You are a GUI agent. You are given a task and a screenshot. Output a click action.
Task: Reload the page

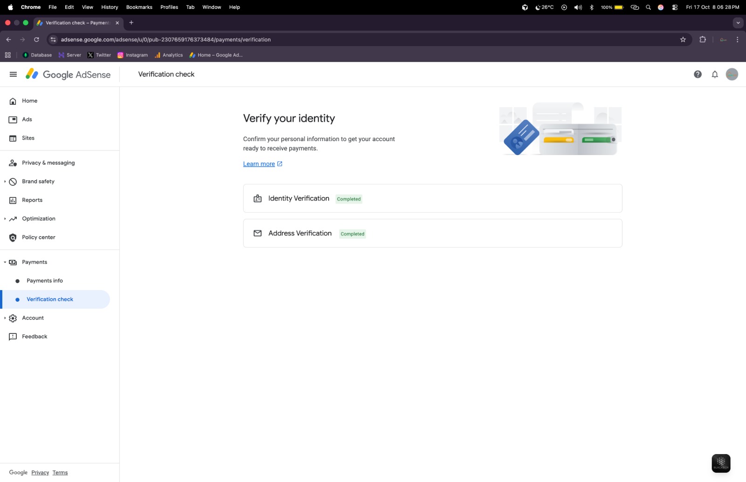pos(36,40)
